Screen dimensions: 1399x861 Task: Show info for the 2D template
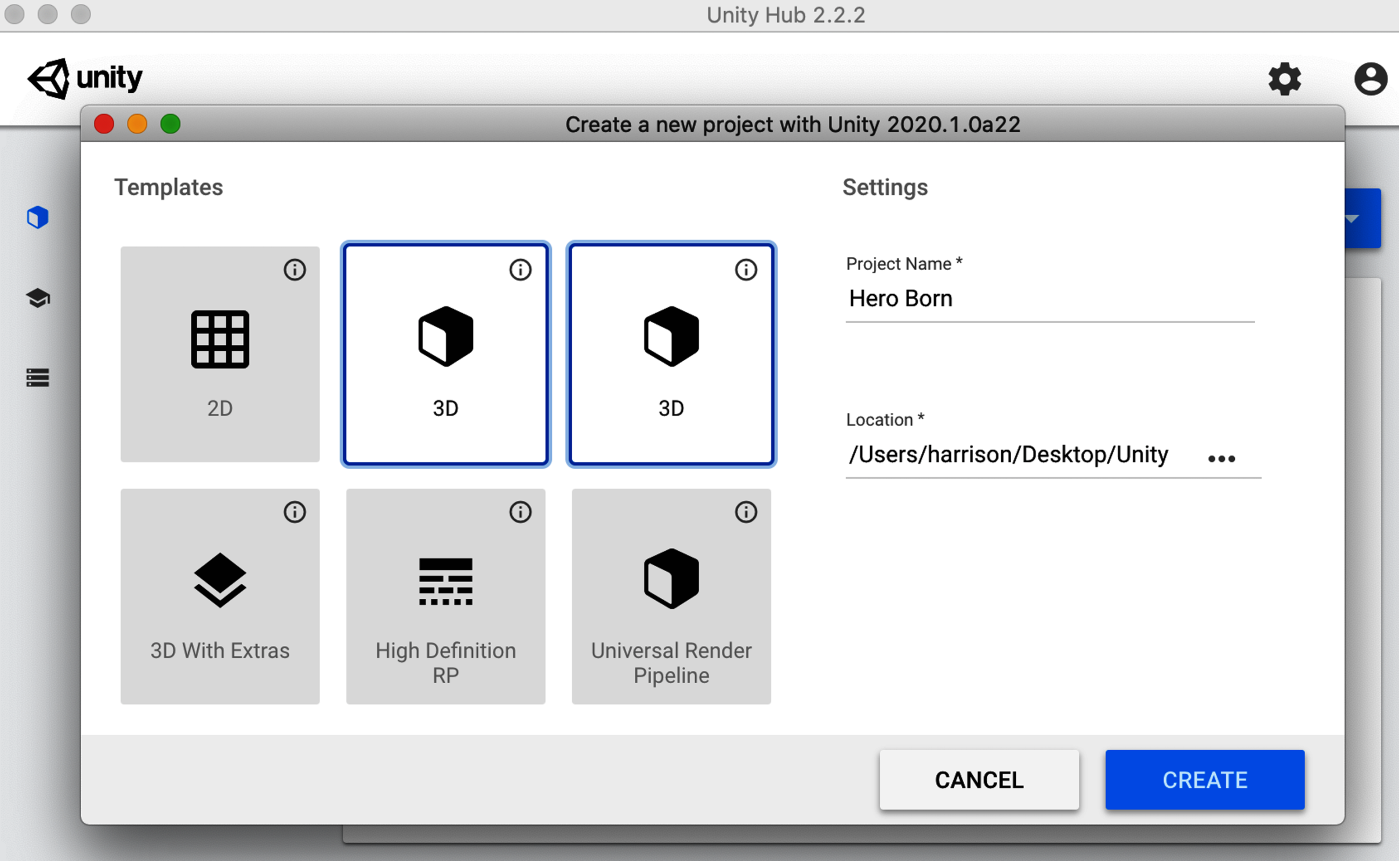pyautogui.click(x=295, y=270)
